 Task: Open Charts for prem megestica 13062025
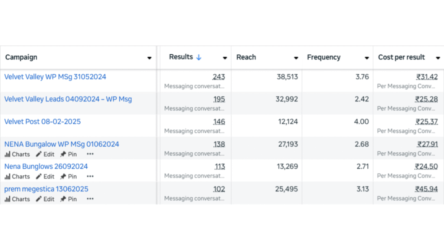pyautogui.click(x=17, y=199)
